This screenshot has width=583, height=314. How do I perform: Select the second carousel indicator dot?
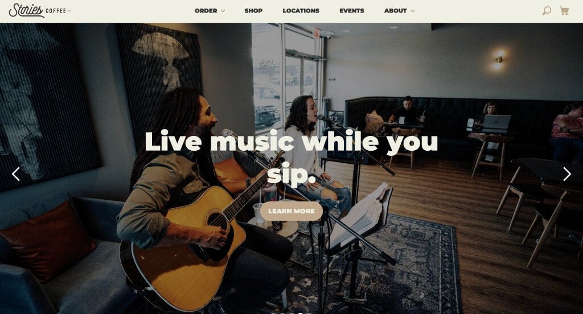click(x=282, y=313)
